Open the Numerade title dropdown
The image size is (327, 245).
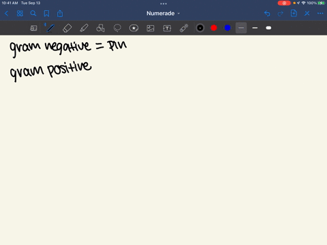(163, 14)
